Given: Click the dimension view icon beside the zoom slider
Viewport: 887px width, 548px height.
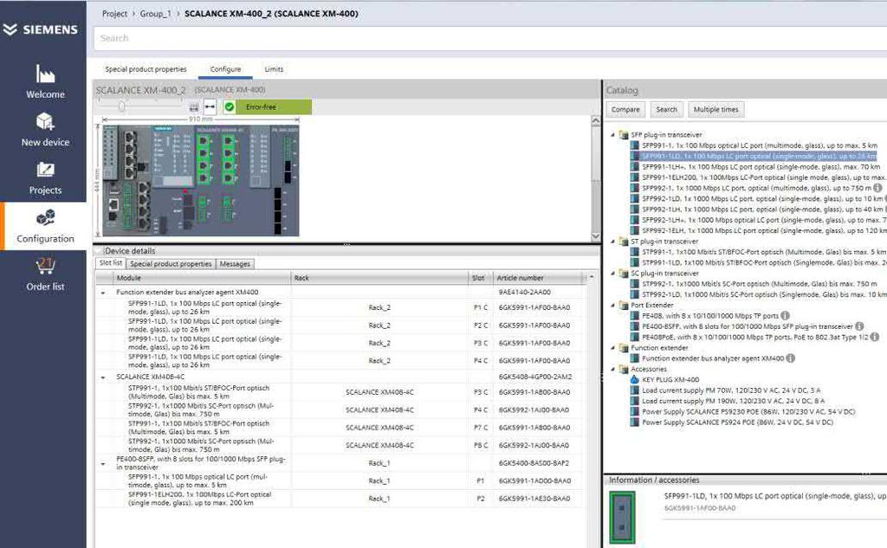Looking at the screenshot, I should point(194,106).
